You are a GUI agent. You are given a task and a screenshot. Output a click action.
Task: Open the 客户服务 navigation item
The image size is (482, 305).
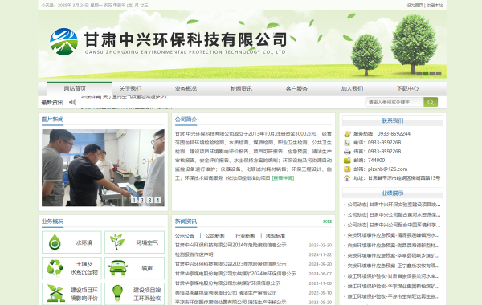click(296, 89)
